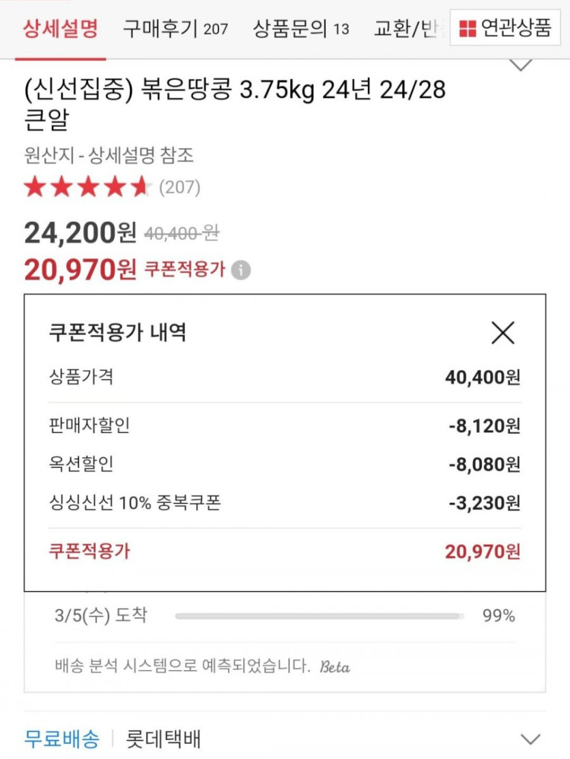Click the 20,970원 coupon price

point(81,270)
